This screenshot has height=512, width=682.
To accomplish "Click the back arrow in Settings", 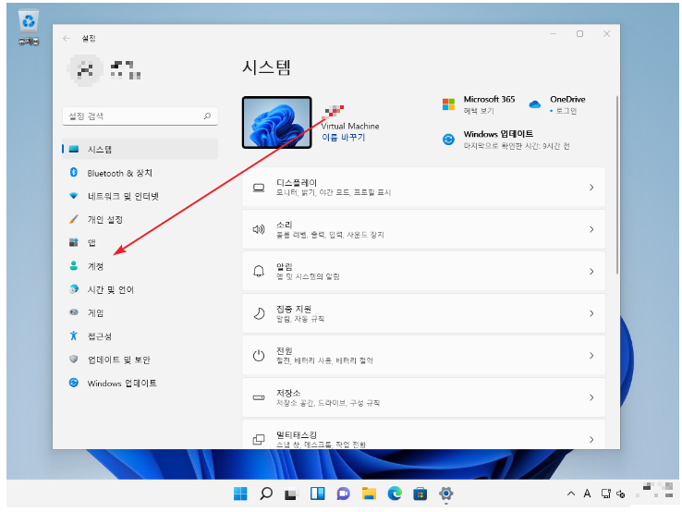I will pos(67,38).
